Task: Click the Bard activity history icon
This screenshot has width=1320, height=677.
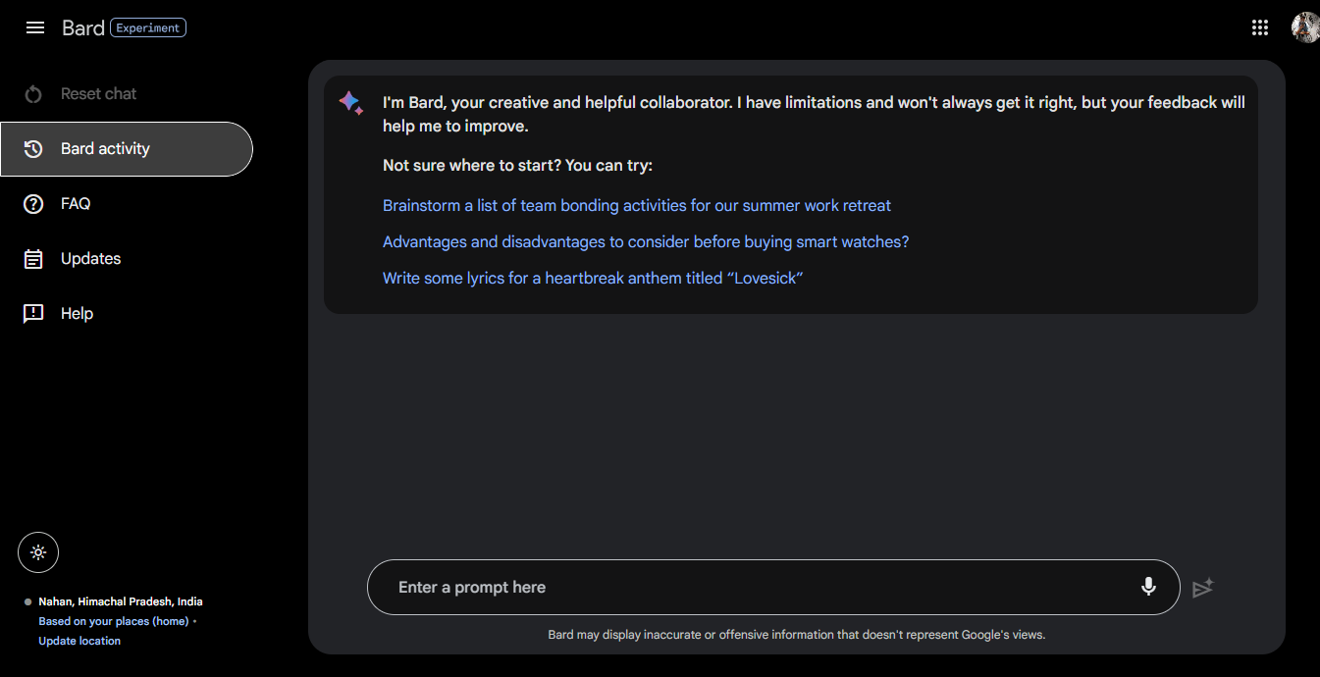Action: [x=33, y=149]
